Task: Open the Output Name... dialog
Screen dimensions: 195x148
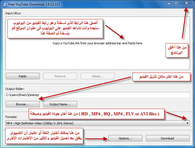Action: 60,104
